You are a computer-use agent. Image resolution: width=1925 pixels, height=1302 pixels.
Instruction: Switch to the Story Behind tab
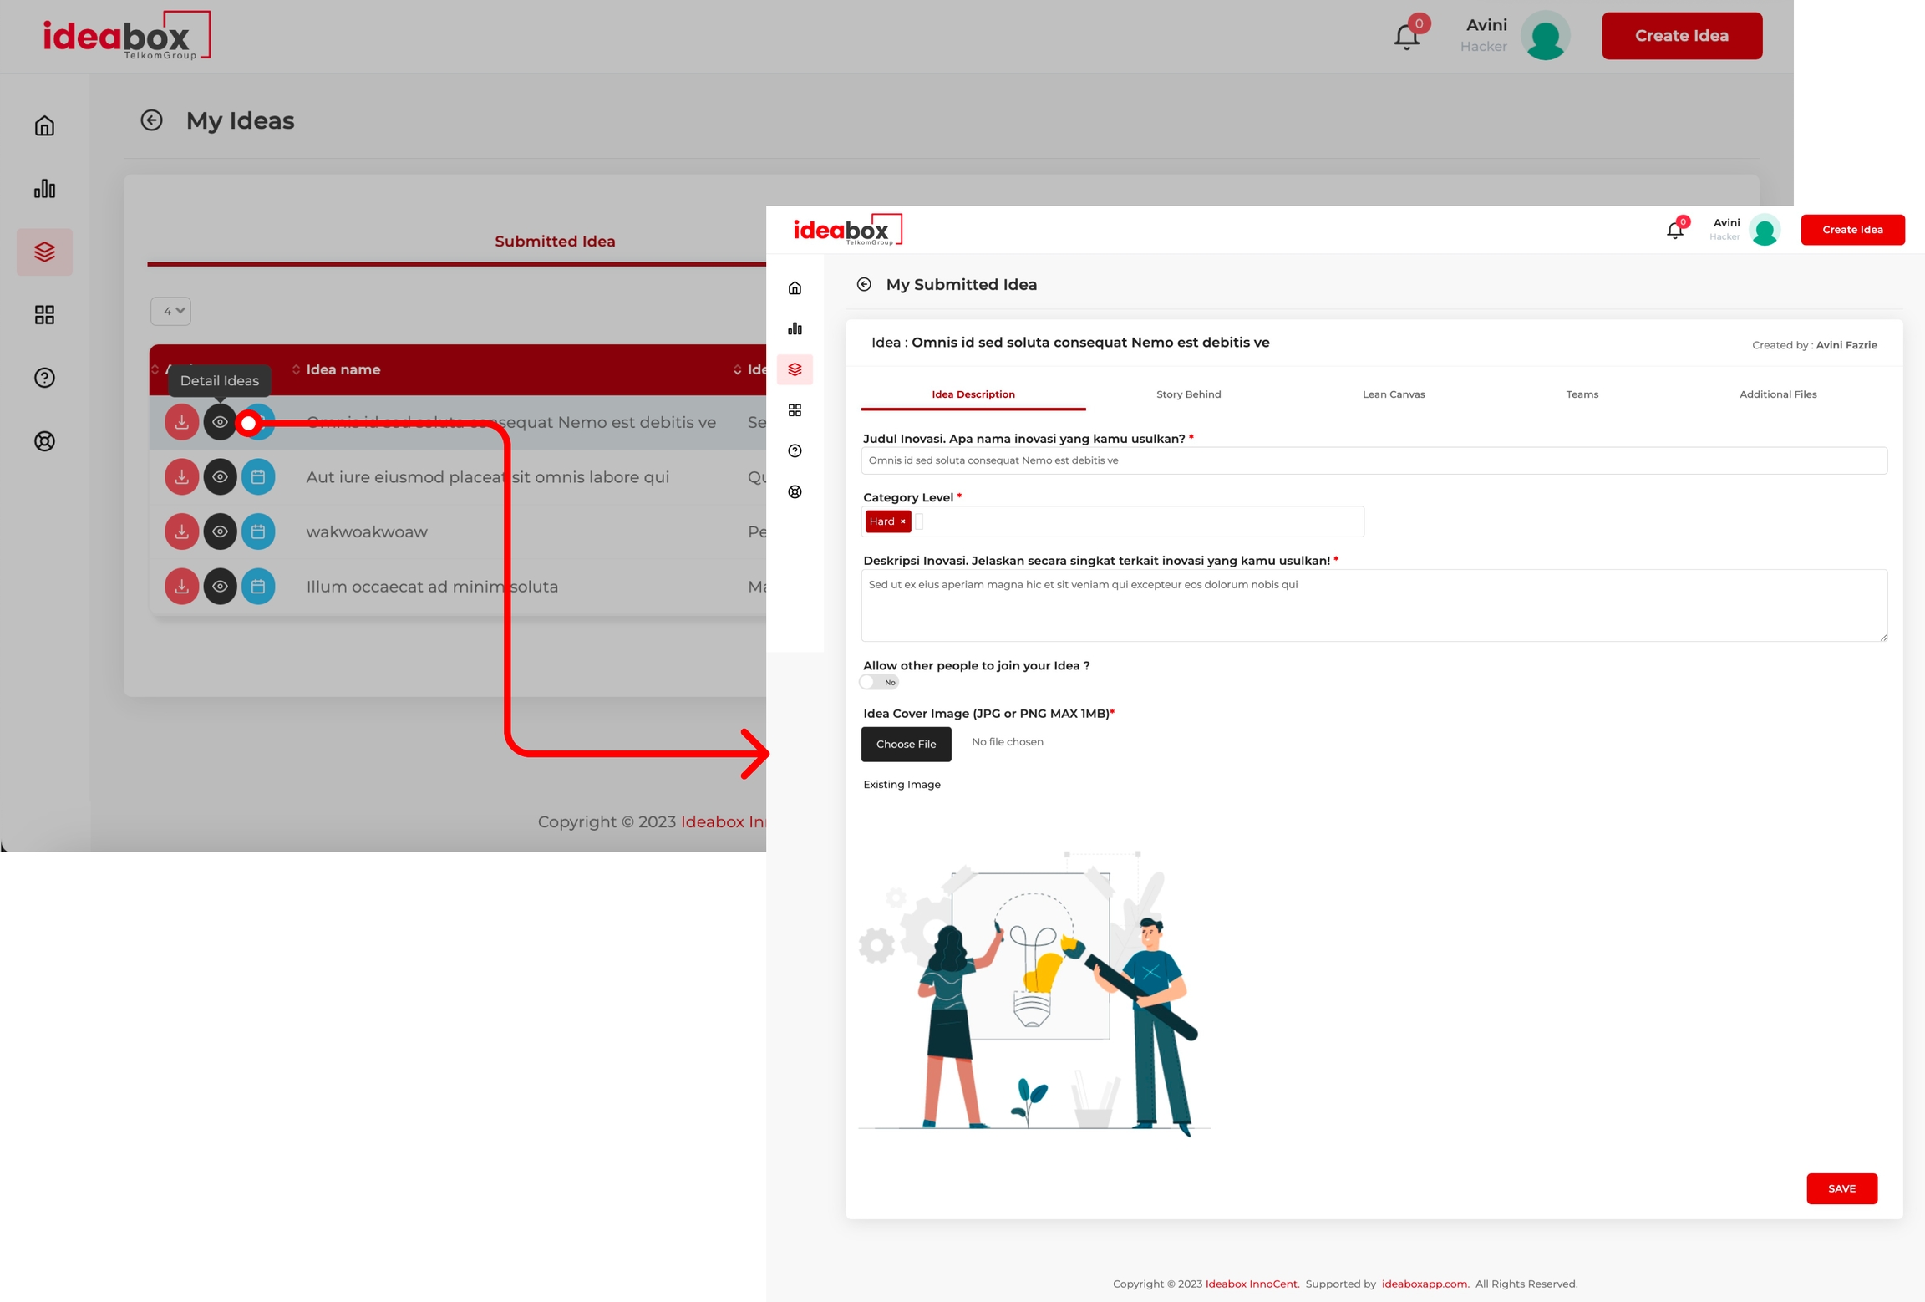tap(1188, 394)
